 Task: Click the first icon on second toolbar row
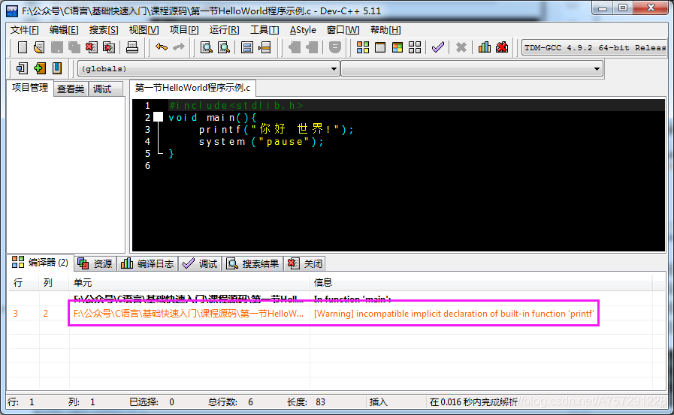pos(22,68)
